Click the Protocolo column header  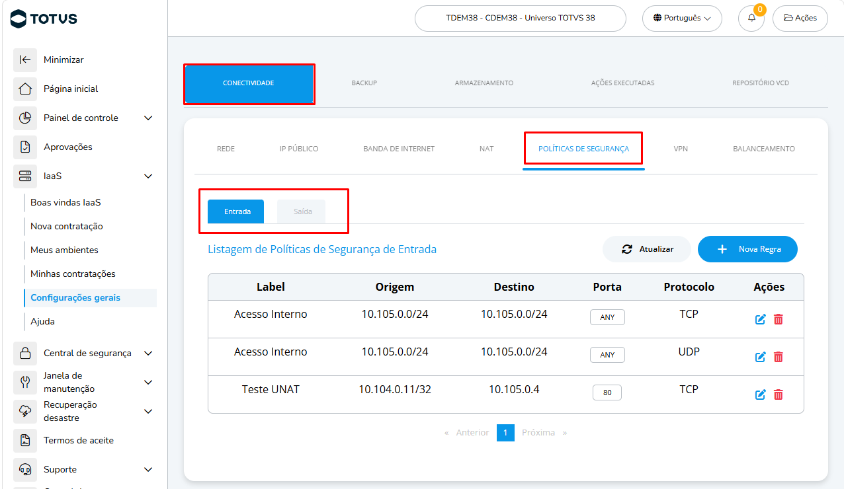tap(689, 287)
